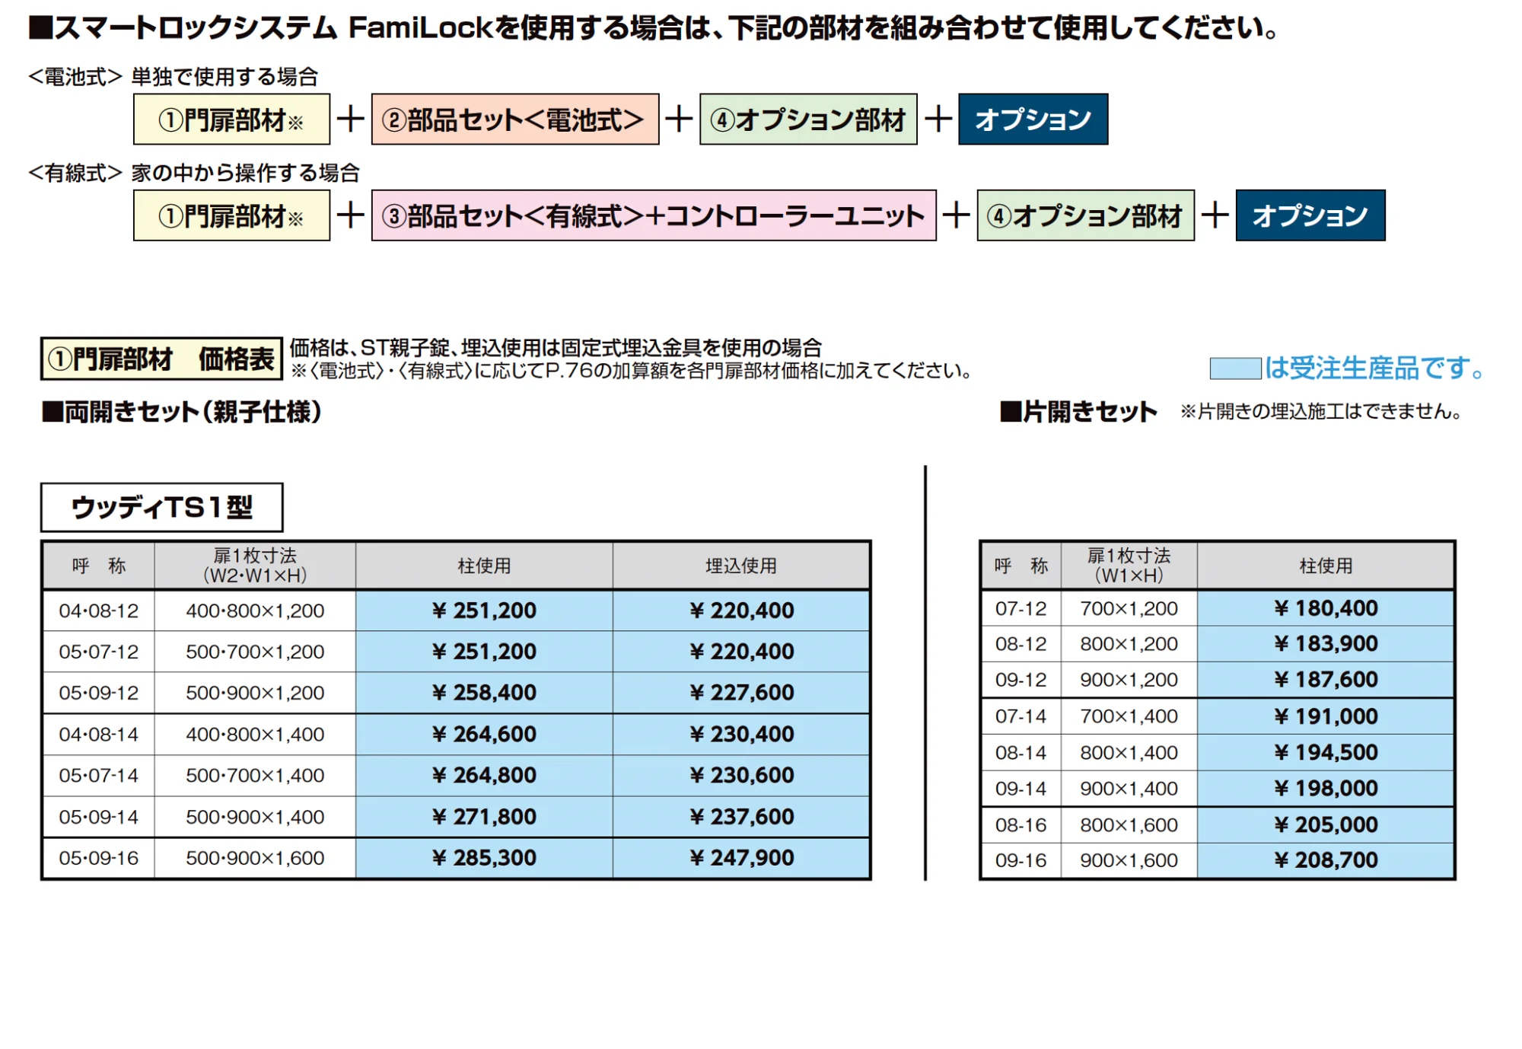The height and width of the screenshot is (1049, 1522).
Task: Select the ¥ 187,600 price cell
Action: click(x=1326, y=680)
